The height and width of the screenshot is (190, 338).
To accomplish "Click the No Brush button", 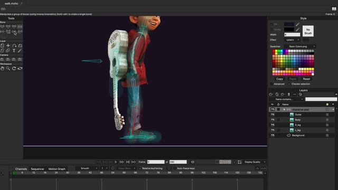I will tap(308, 31).
